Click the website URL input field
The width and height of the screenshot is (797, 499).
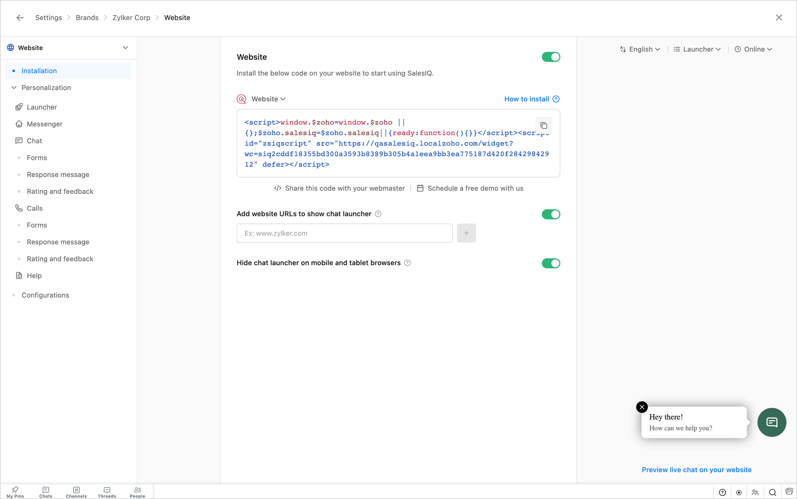tap(344, 233)
